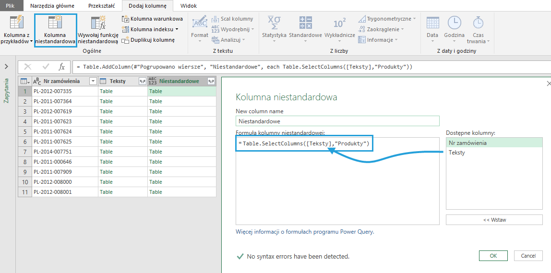The image size is (551, 273).
Task: Expand the Teksty column table icon
Action: coord(142,81)
